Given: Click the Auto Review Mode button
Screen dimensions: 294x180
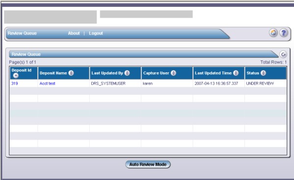Looking at the screenshot, I should [148, 164].
